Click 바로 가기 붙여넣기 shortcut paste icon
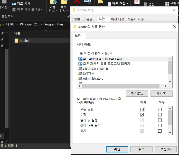179x155 pixels. [x=14, y=9]
